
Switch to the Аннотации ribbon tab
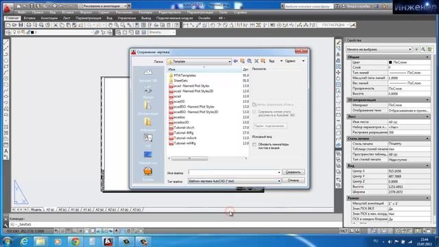[x=49, y=19]
